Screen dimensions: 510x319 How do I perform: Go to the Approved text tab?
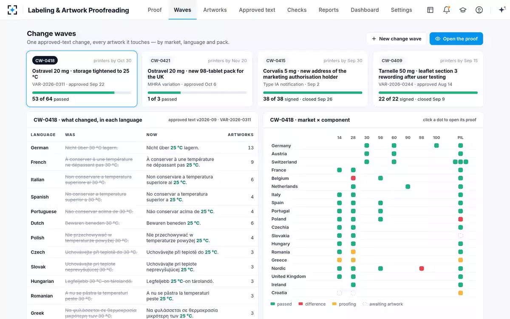tap(257, 10)
